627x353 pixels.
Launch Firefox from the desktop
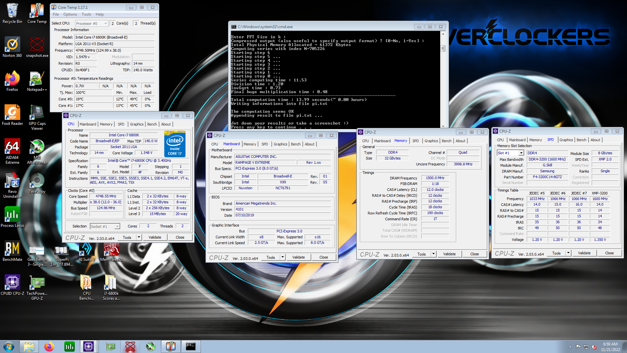12,81
